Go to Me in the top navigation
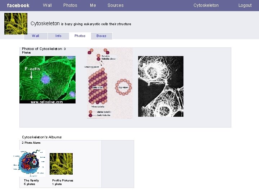 click(x=93, y=5)
